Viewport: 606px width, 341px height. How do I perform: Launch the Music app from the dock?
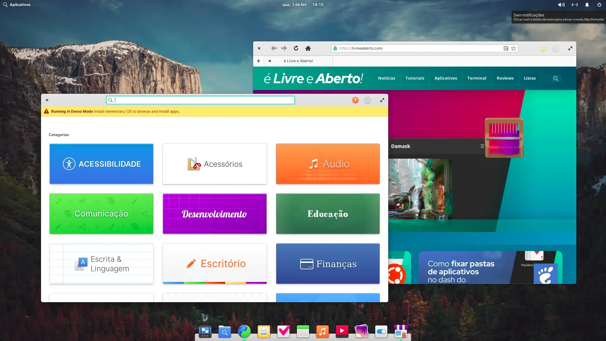pos(322,331)
